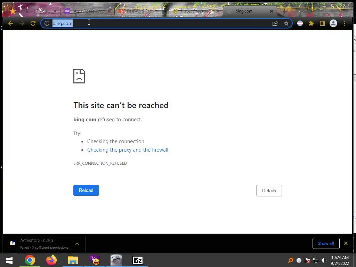Click Show all downloads button
Viewport: 356px width, 267px height.
point(326,243)
